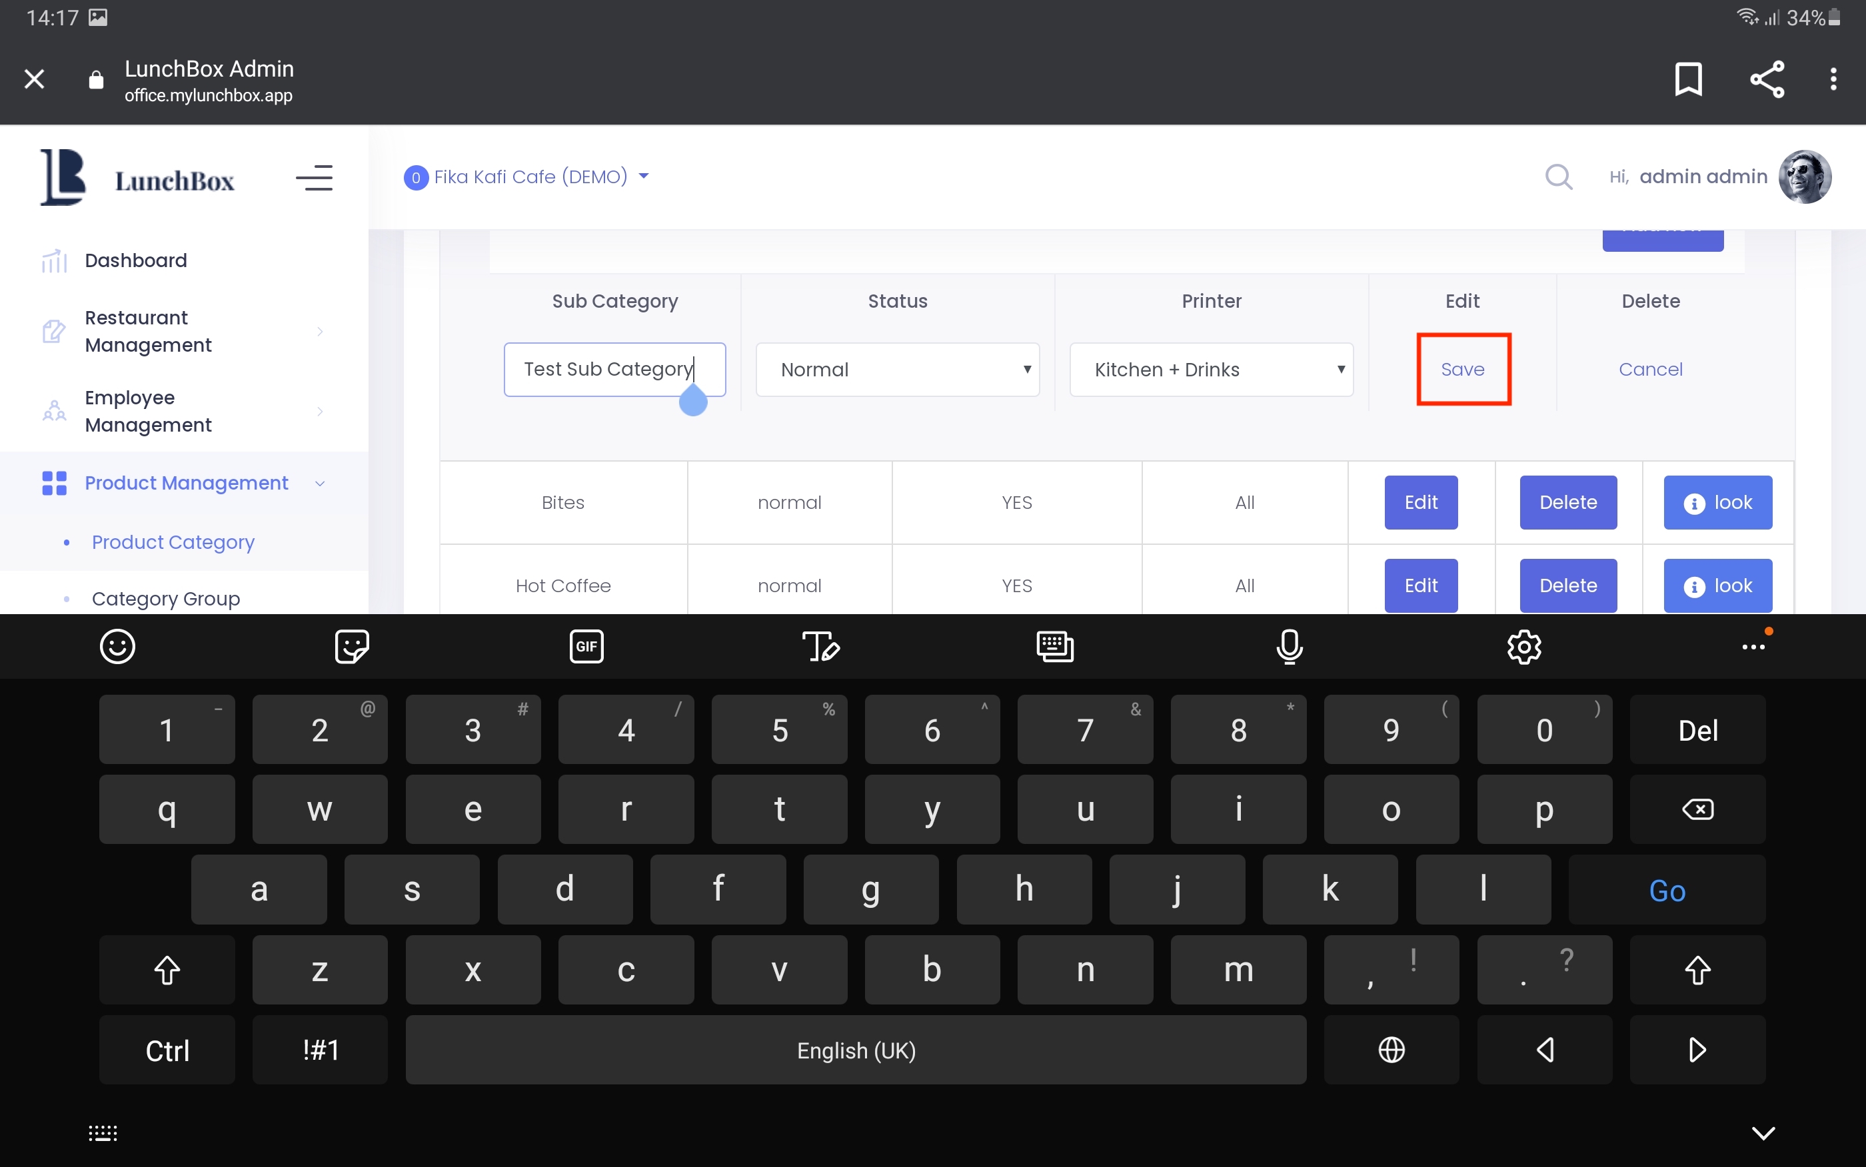Open Dashboard from the sidebar
This screenshot has width=1866, height=1167.
coord(136,260)
